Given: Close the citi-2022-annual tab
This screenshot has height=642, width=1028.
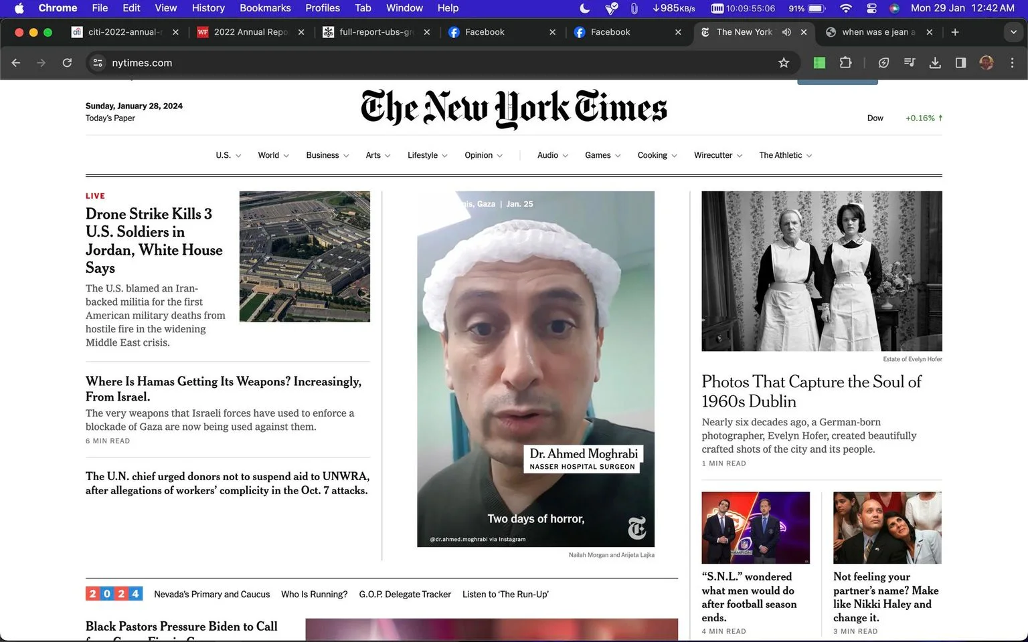Looking at the screenshot, I should pos(175,32).
